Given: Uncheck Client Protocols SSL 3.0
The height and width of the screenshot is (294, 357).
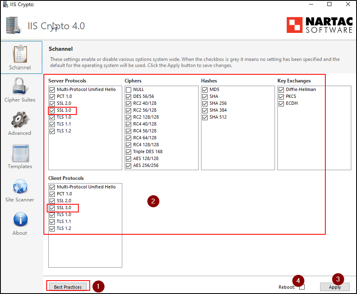Looking at the screenshot, I should tap(52, 208).
